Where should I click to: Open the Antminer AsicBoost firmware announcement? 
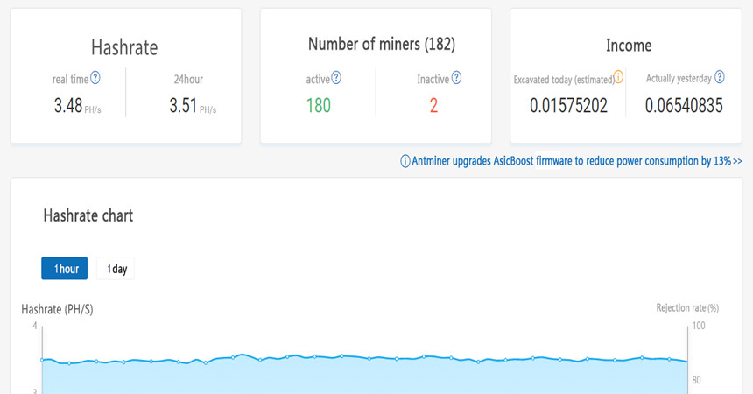[576, 161]
